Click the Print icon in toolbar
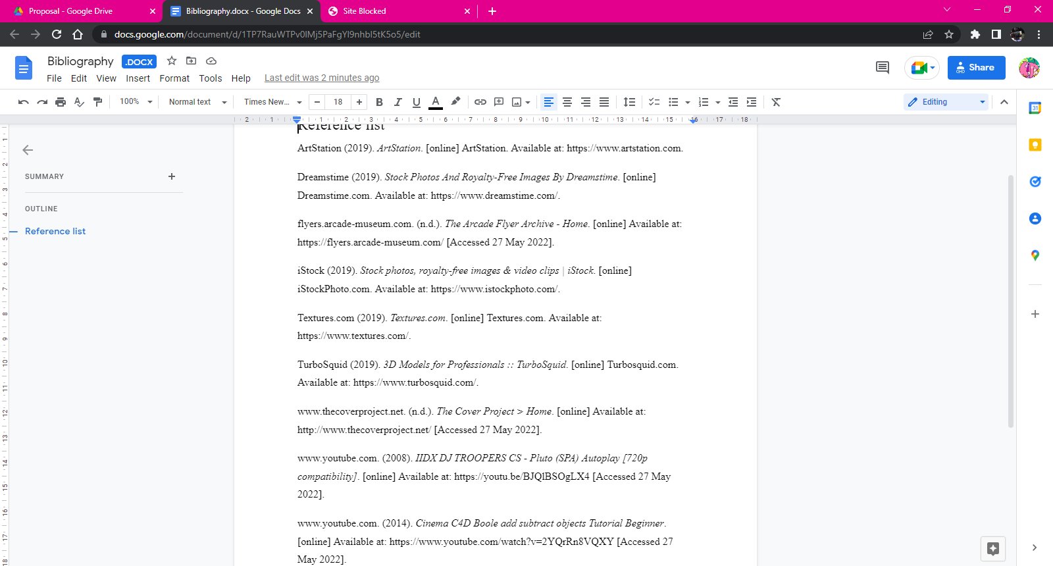Viewport: 1053px width, 566px height. [61, 102]
